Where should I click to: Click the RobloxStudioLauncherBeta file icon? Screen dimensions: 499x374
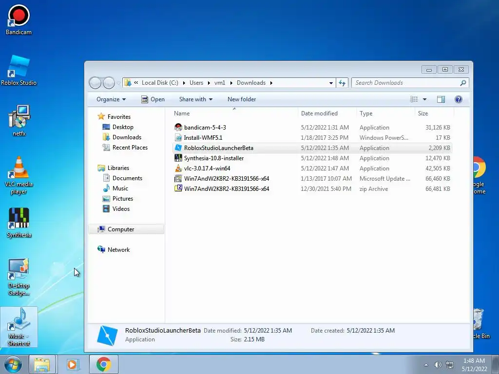pyautogui.click(x=178, y=148)
